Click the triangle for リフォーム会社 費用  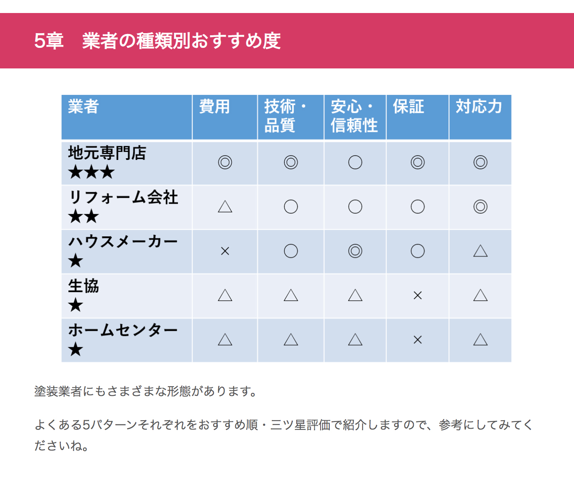tap(225, 207)
